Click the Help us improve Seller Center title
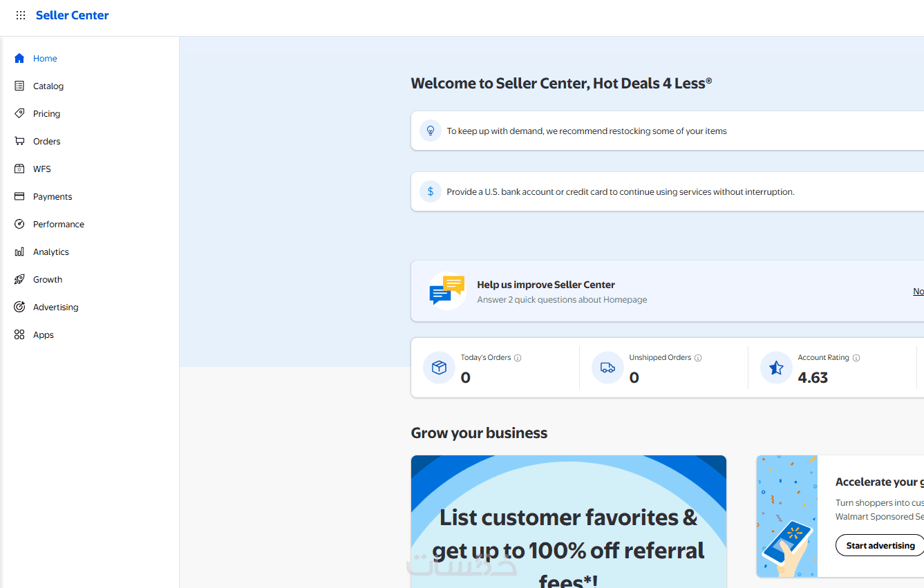This screenshot has width=924, height=588. pos(546,285)
